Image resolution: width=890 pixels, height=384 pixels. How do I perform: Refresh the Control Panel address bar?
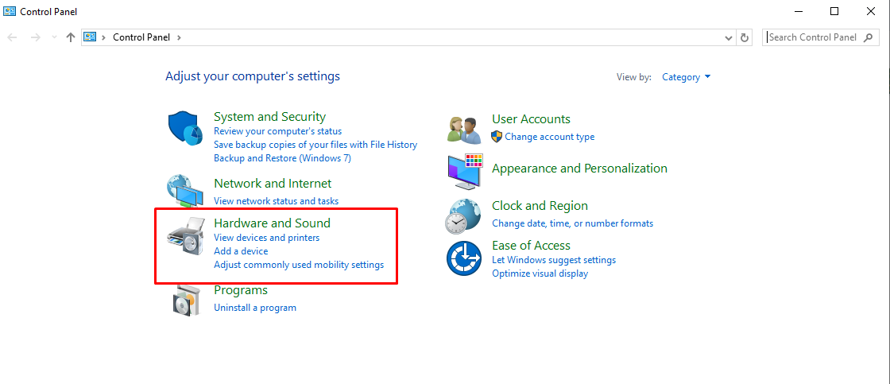coord(745,37)
